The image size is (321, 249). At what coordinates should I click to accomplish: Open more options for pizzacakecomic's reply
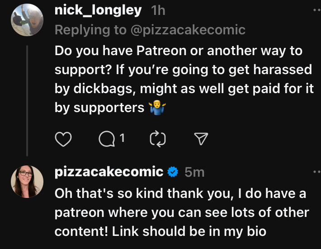coord(317,172)
